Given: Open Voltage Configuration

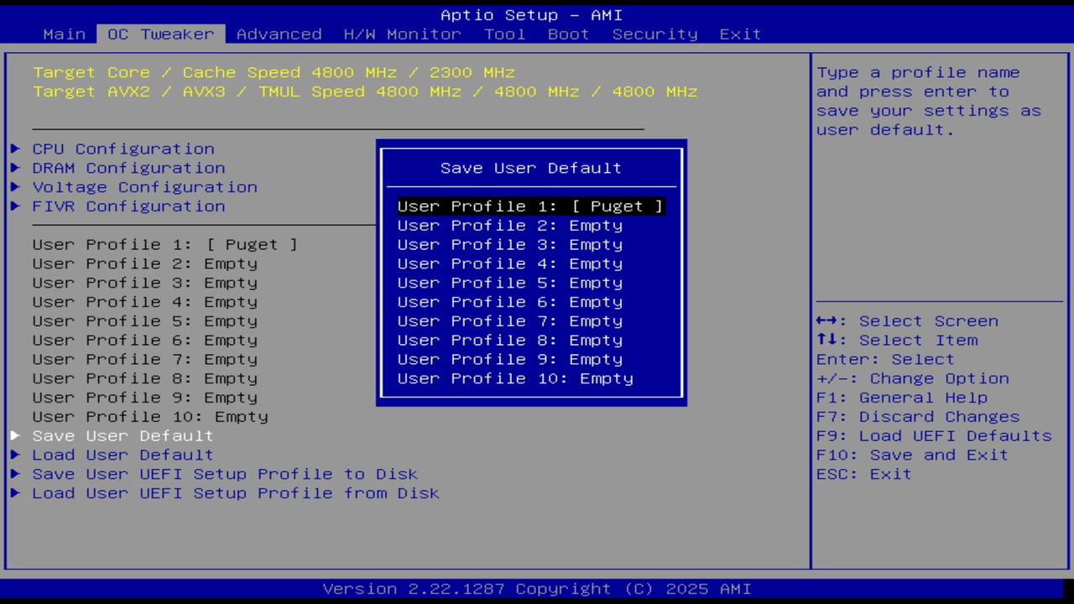Looking at the screenshot, I should tap(145, 187).
